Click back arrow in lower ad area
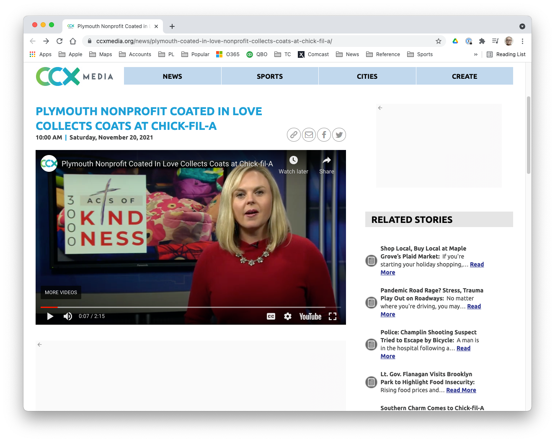Screen dimensions: 555x442 [x=40, y=345]
